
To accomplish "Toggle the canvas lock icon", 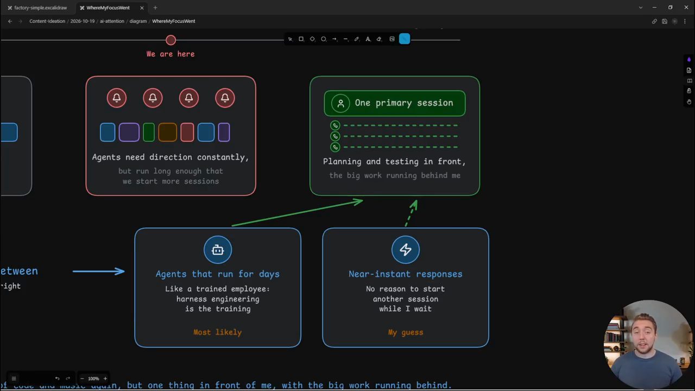I will (x=689, y=91).
